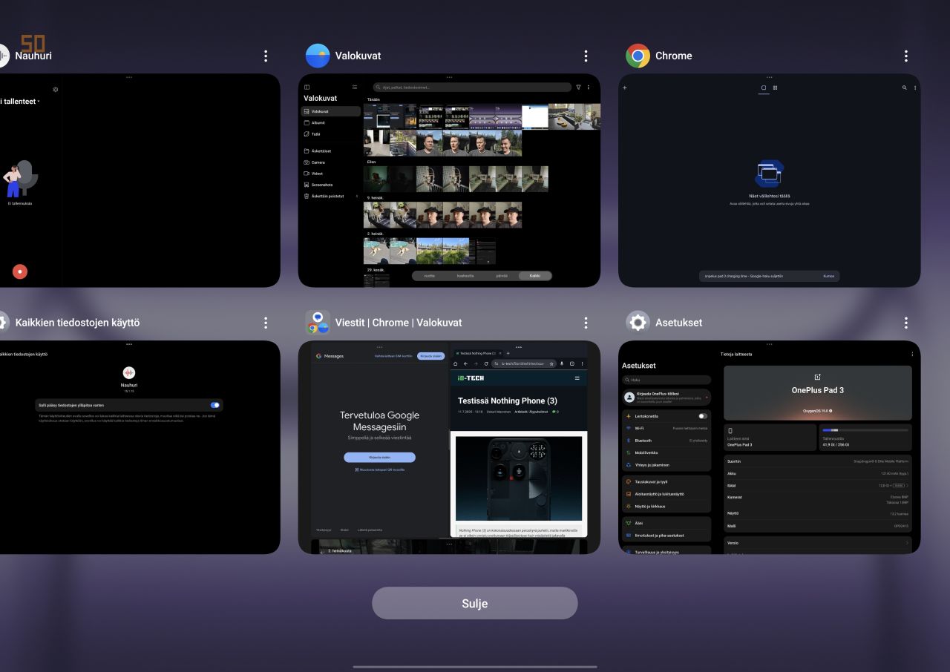Screen dimensions: 950x672
Task: Click the 'Ei tallennuksia' label in Nauhuri
Action: [20, 203]
